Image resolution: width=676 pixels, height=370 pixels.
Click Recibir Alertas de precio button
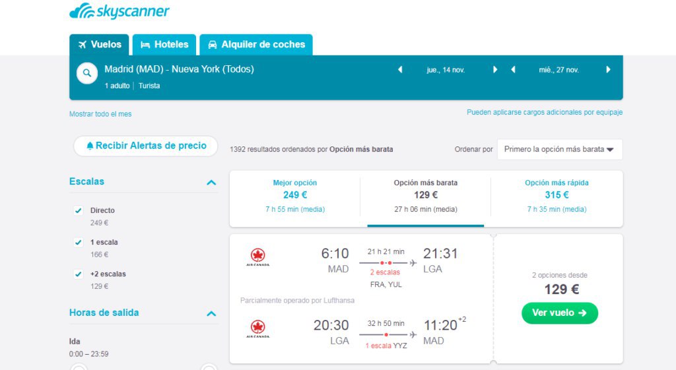(146, 146)
